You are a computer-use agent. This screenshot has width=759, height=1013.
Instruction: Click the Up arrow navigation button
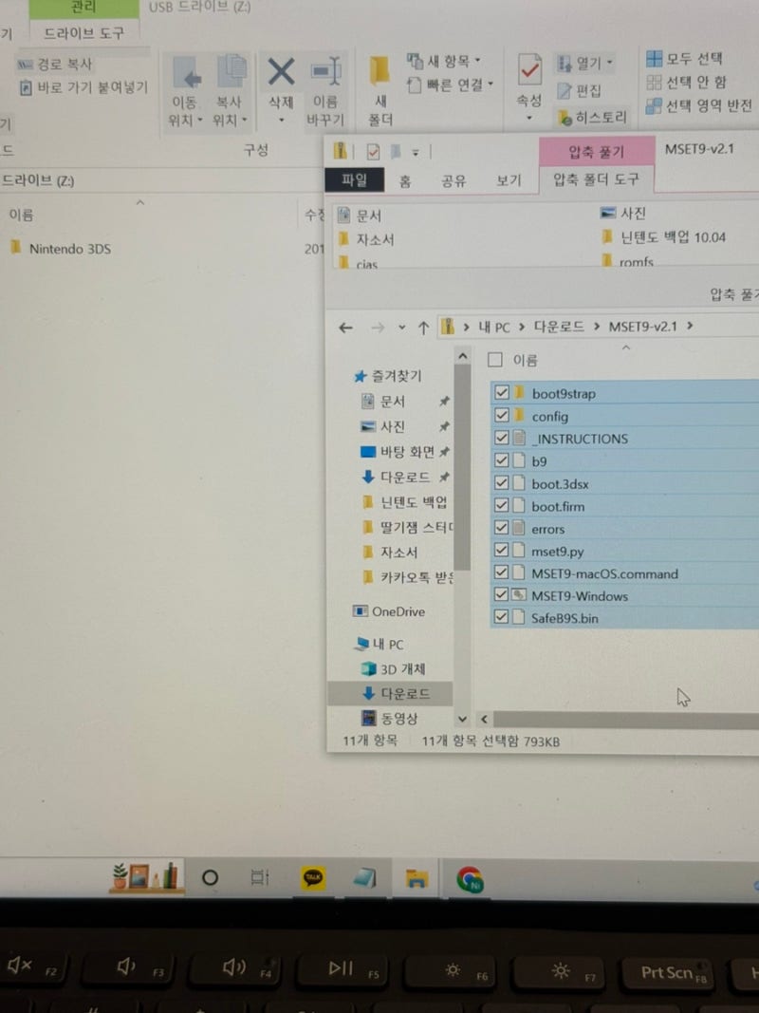(x=423, y=328)
